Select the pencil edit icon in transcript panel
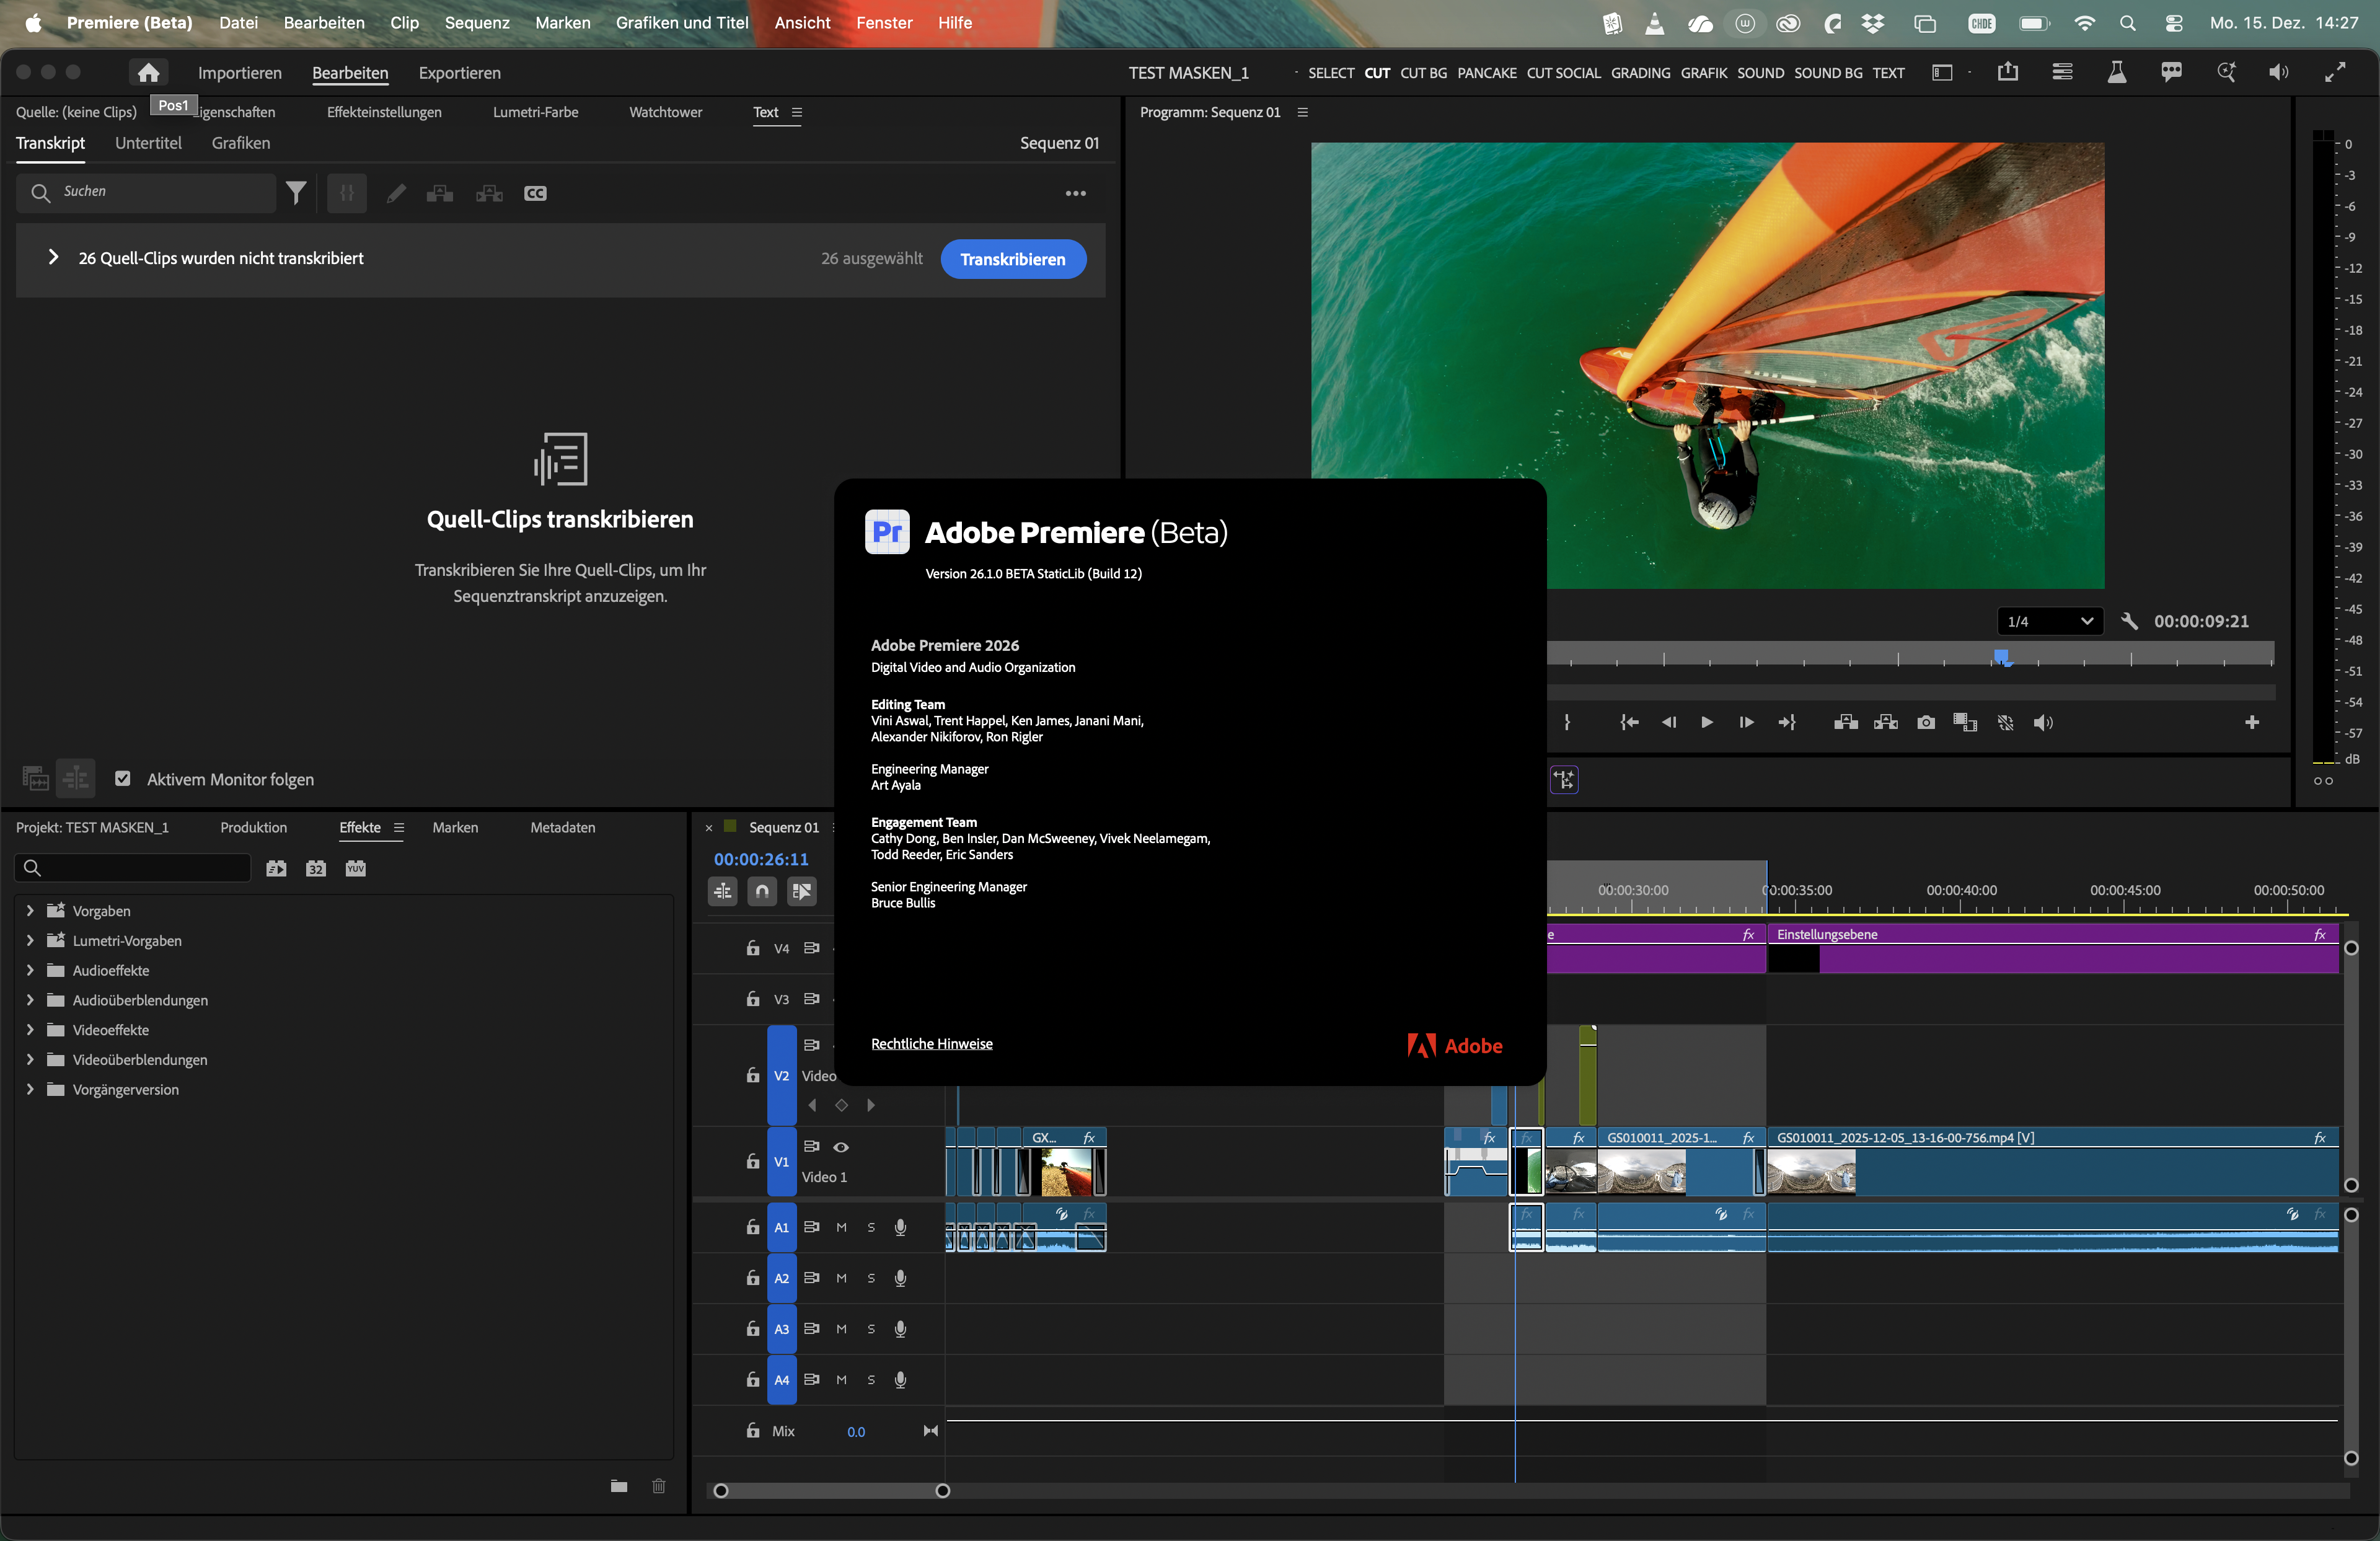 (396, 193)
